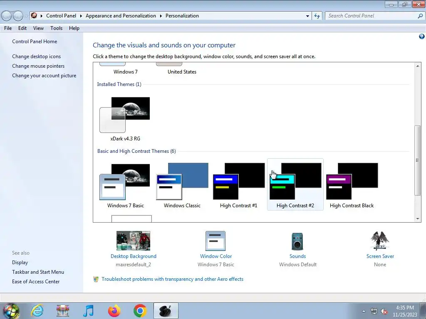Expand the arrow after Control Panel breadcrumb
The width and height of the screenshot is (426, 319).
(81, 16)
